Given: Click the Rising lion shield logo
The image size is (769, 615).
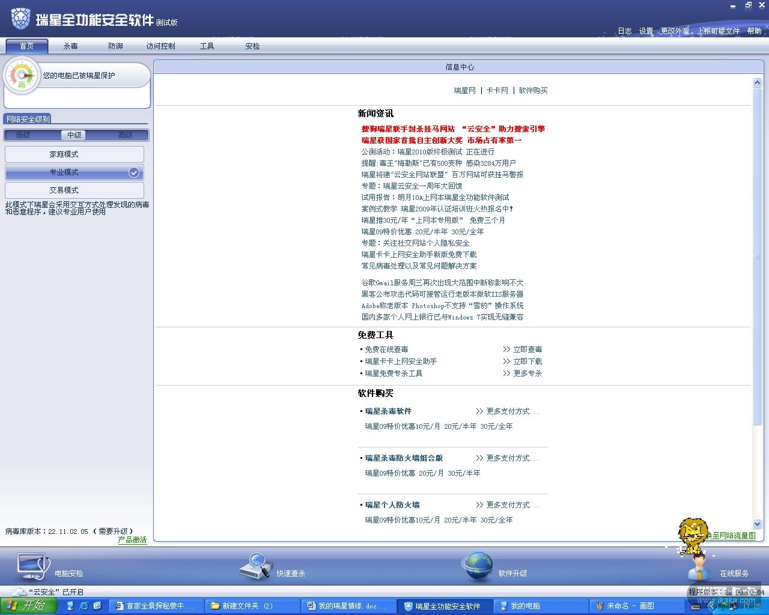Looking at the screenshot, I should [x=20, y=19].
